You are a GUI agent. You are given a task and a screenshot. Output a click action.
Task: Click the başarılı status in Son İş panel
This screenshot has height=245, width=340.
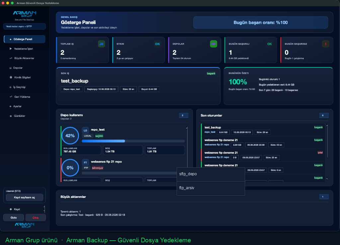[211, 73]
